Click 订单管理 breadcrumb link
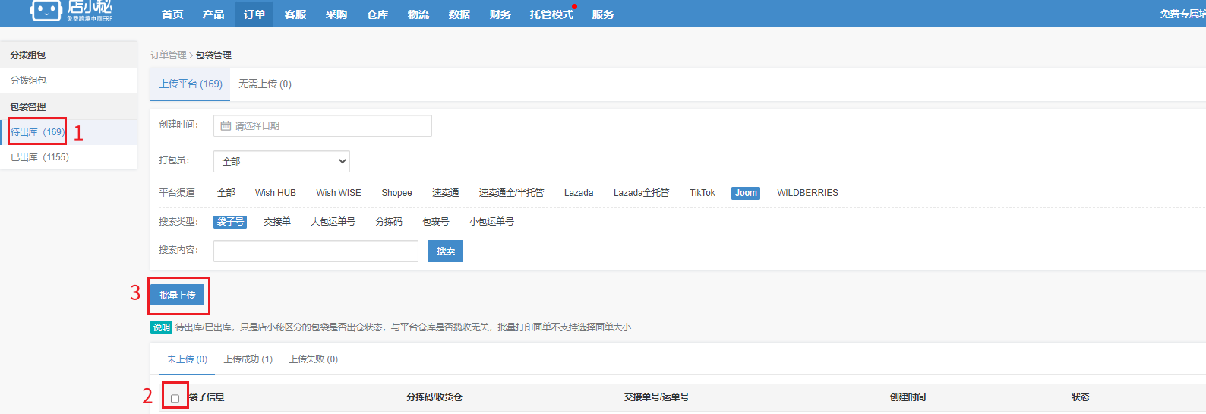Image resolution: width=1206 pixels, height=414 pixels. click(168, 55)
